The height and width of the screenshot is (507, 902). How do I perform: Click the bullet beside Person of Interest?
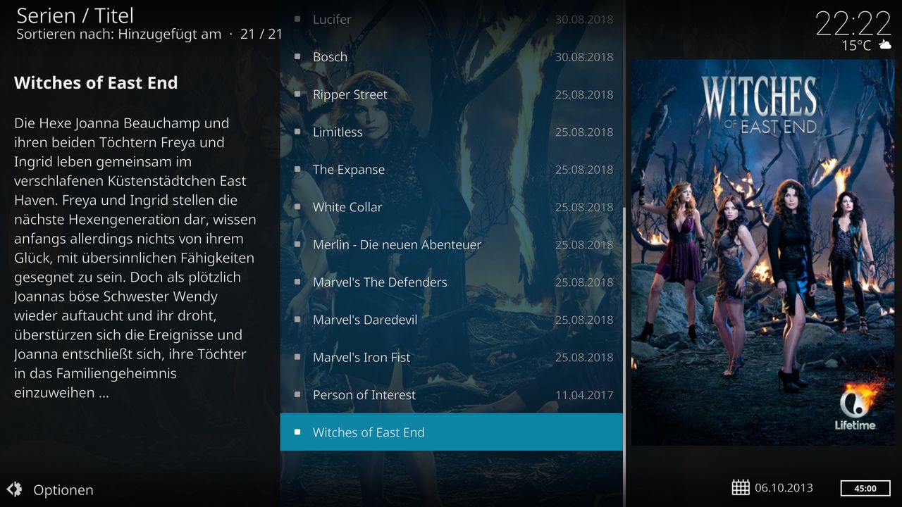pyautogui.click(x=297, y=394)
